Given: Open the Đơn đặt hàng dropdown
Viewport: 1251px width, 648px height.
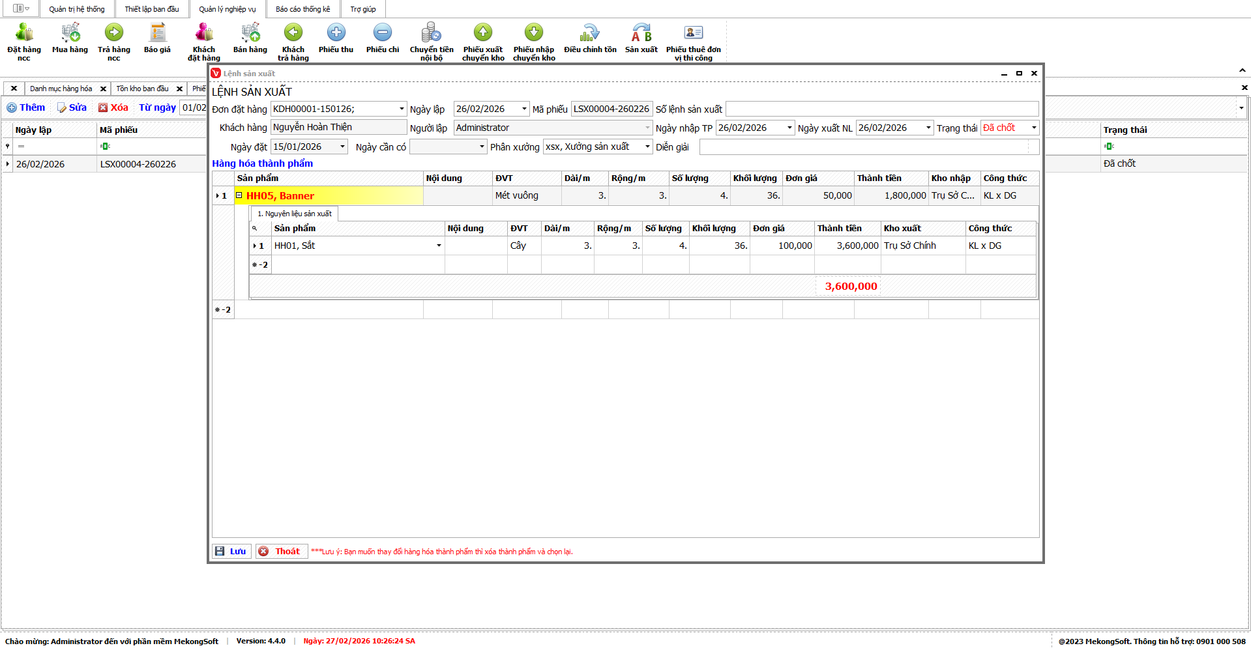Looking at the screenshot, I should tap(402, 109).
